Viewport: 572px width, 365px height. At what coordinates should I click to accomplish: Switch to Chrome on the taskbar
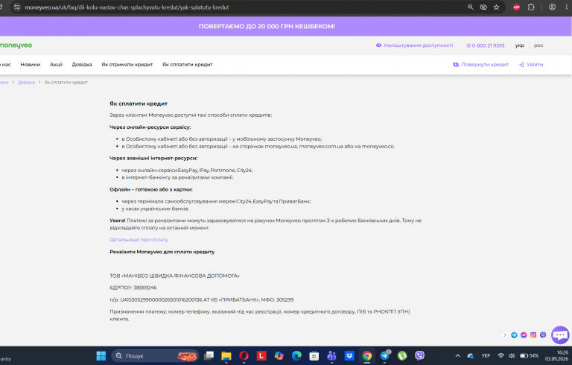[367, 355]
